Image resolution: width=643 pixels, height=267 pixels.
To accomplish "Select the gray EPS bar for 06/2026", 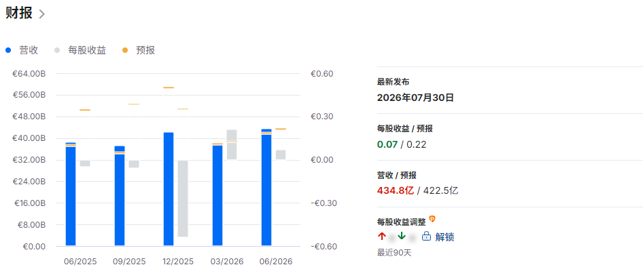I will (281, 155).
